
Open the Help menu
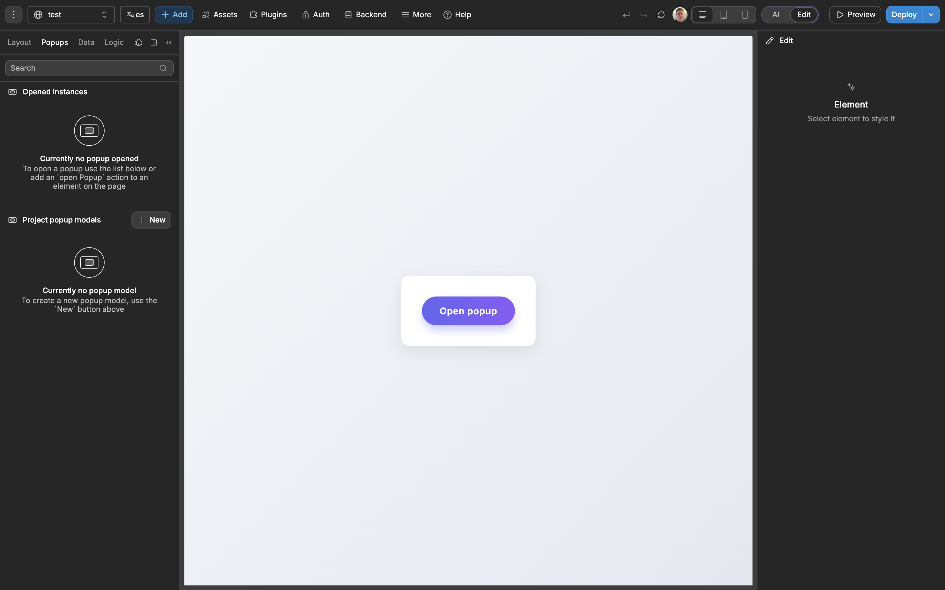click(457, 14)
